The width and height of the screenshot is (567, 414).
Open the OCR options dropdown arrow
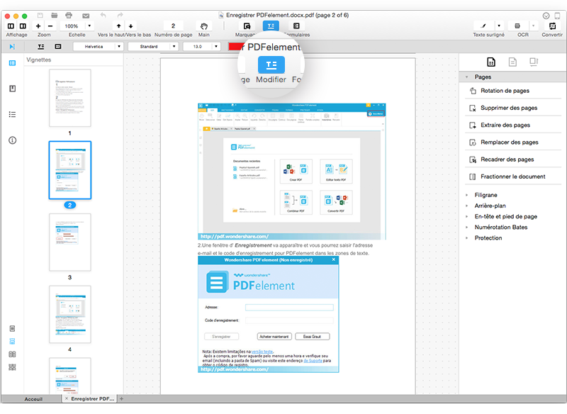pos(533,26)
